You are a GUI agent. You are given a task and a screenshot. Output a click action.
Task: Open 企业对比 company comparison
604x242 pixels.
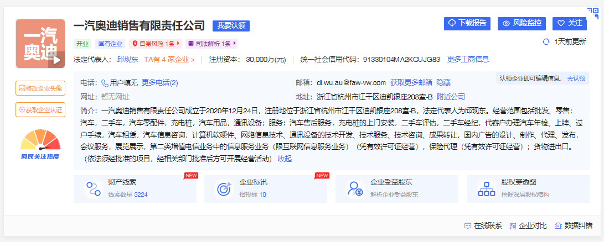[528, 226]
